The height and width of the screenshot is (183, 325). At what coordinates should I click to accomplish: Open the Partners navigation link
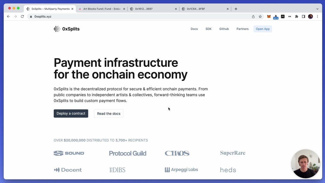(x=242, y=29)
